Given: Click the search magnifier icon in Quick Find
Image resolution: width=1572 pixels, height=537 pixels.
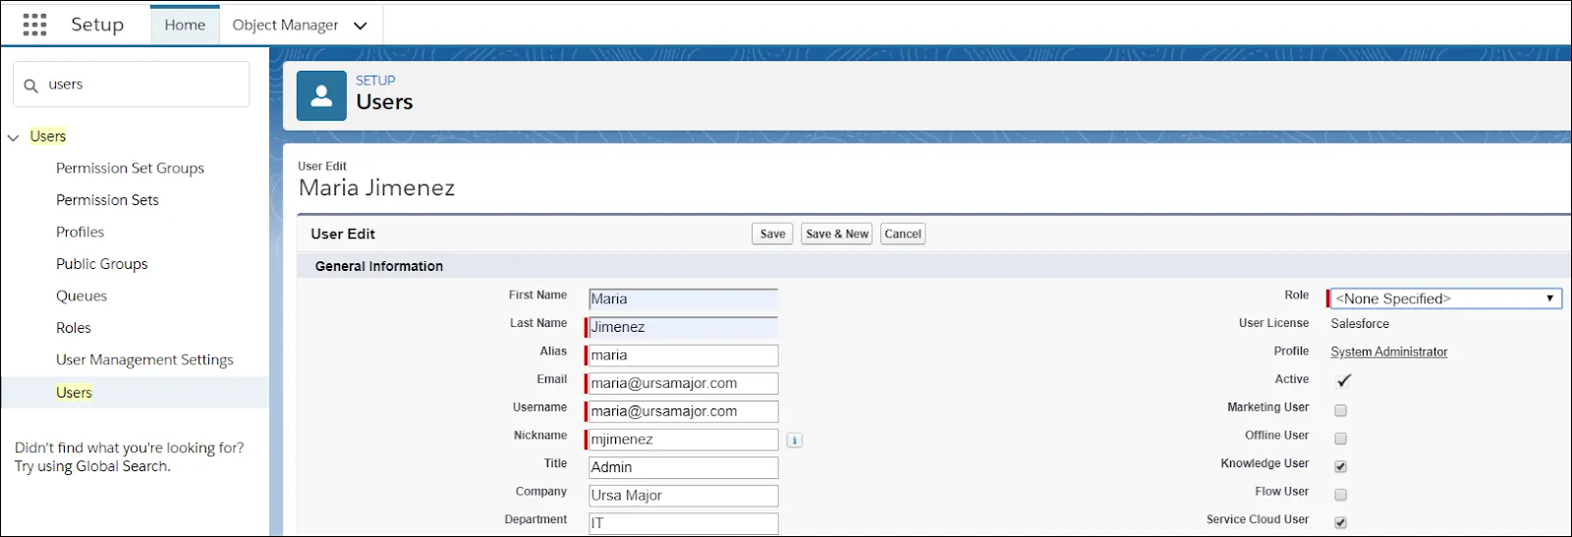Looking at the screenshot, I should click(x=31, y=85).
